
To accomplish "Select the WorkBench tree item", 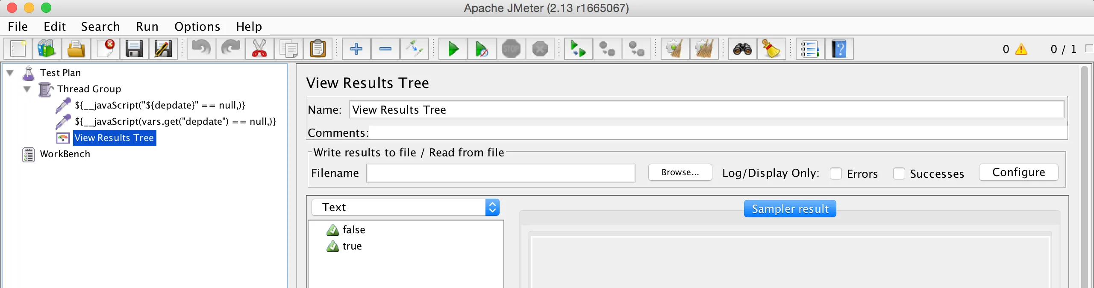I will click(x=65, y=154).
